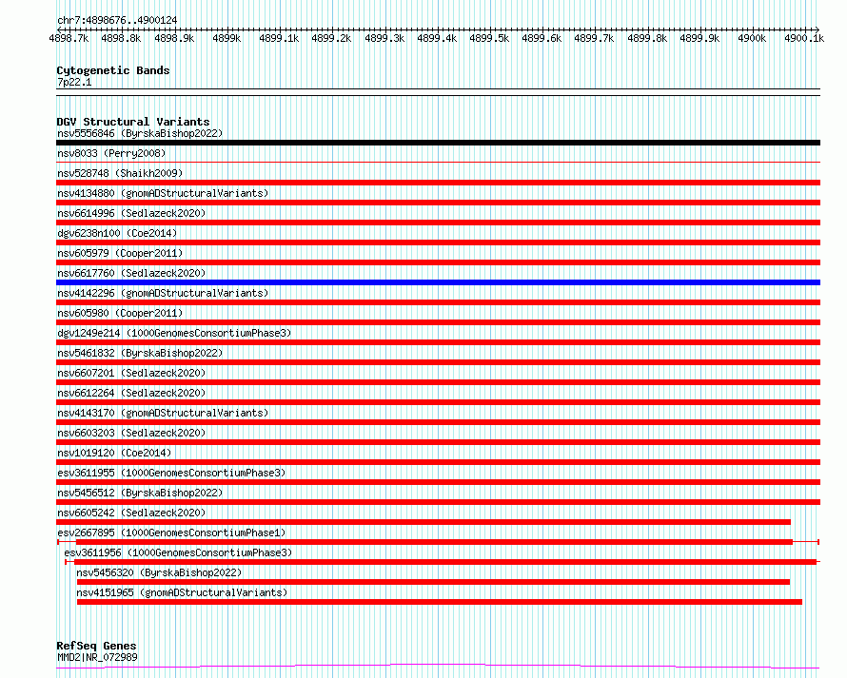Click the nsv5556846 (ByrskaBishop2022) variant label
Viewport: 847px width, 678px height.
click(x=140, y=133)
